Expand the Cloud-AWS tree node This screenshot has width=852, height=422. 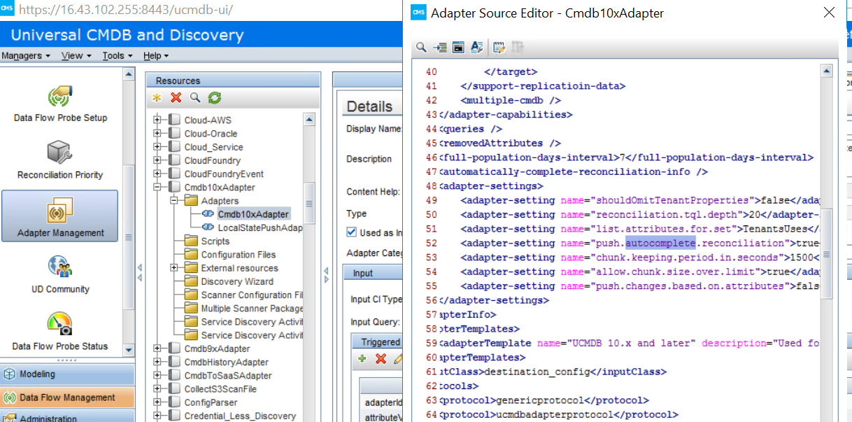158,120
